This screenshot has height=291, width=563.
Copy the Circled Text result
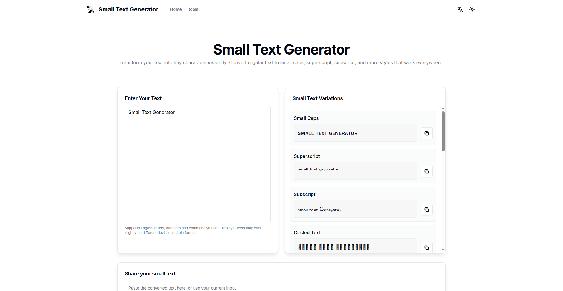426,247
